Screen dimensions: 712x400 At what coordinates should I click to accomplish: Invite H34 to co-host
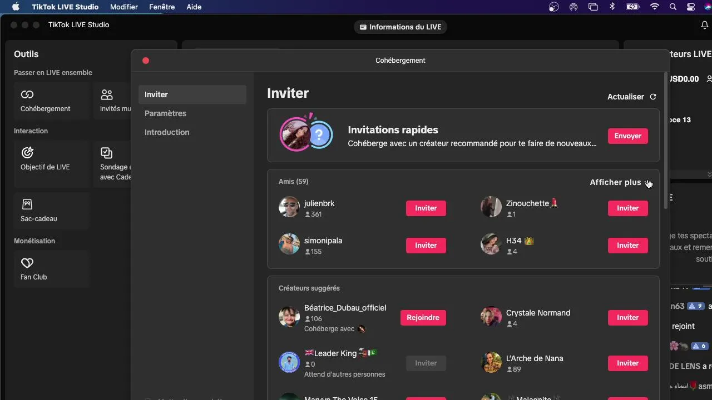[x=627, y=245]
